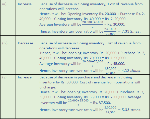Click the word 'unchange.'
Screen dimensions: 150x119
pos(48,87)
